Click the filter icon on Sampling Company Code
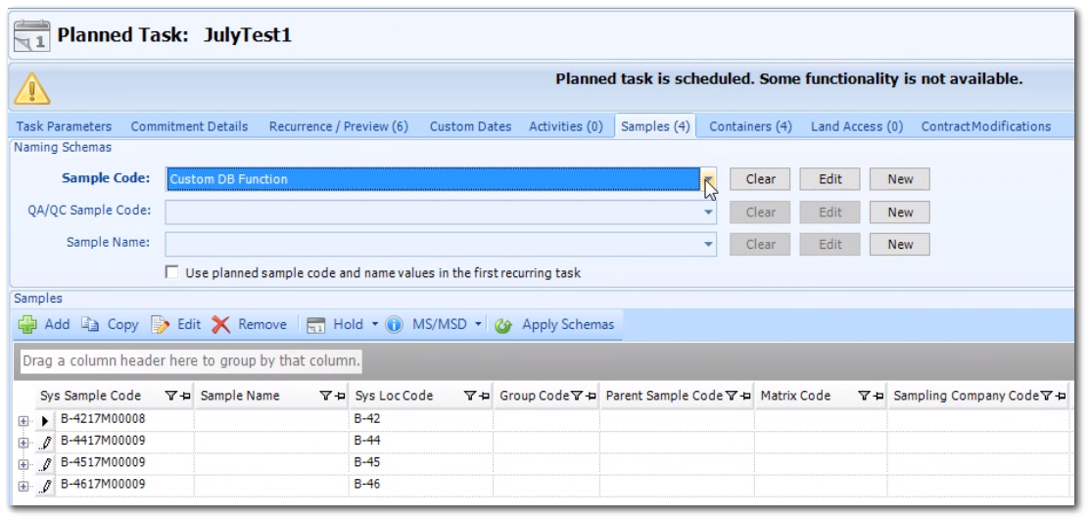 [x=1046, y=396]
